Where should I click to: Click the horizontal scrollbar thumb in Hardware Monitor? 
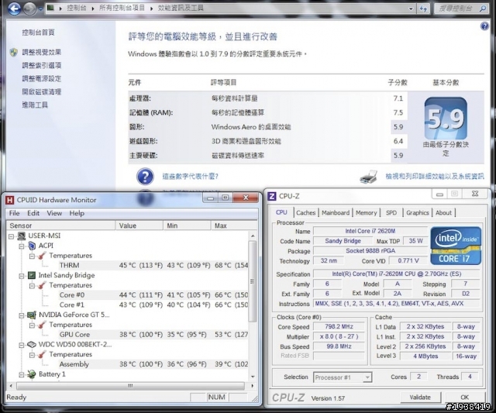(130, 386)
